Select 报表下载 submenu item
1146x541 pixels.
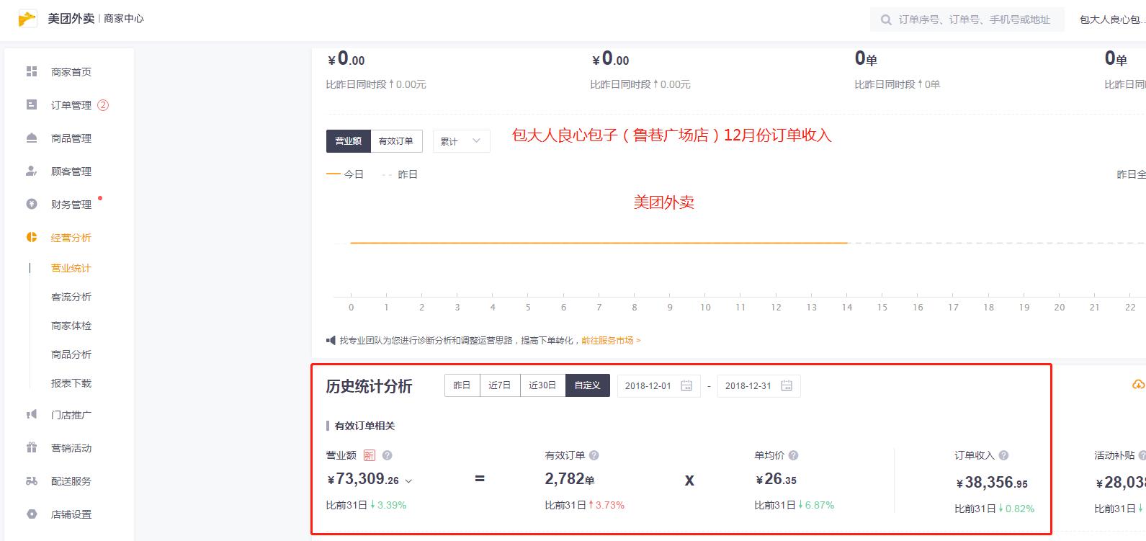point(71,383)
